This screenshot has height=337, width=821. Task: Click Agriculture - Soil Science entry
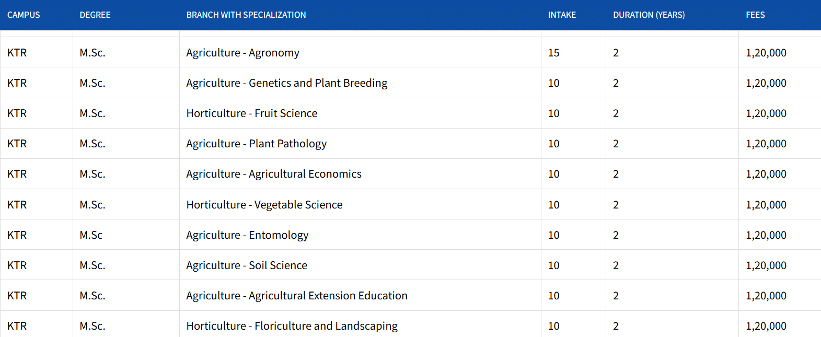point(247,265)
